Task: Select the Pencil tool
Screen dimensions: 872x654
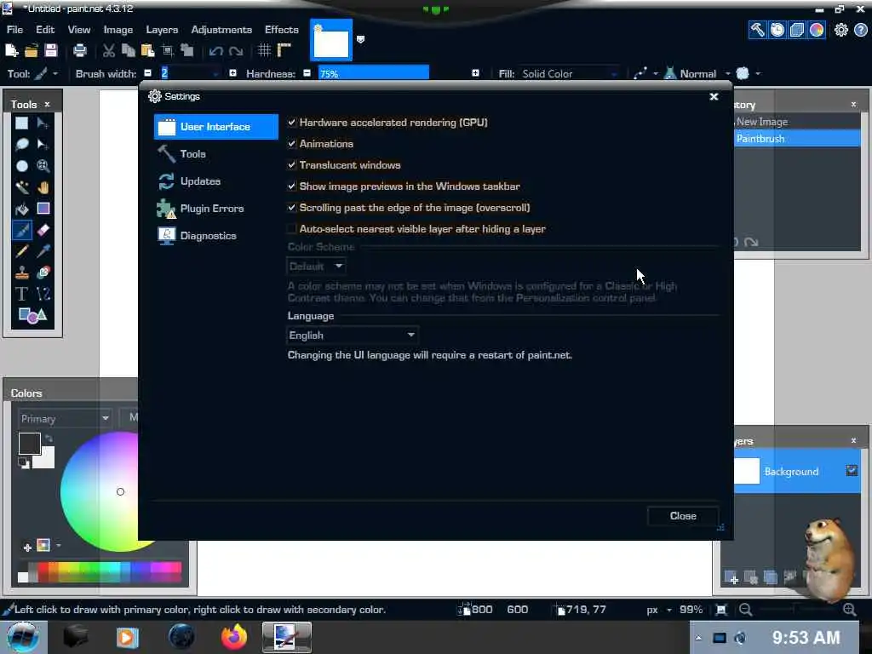Action: (x=21, y=251)
